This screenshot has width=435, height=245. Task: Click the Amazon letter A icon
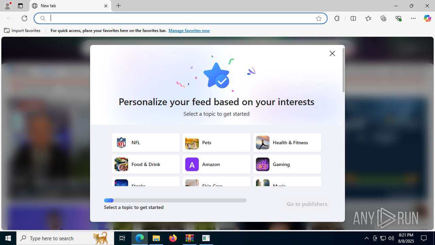click(x=192, y=164)
